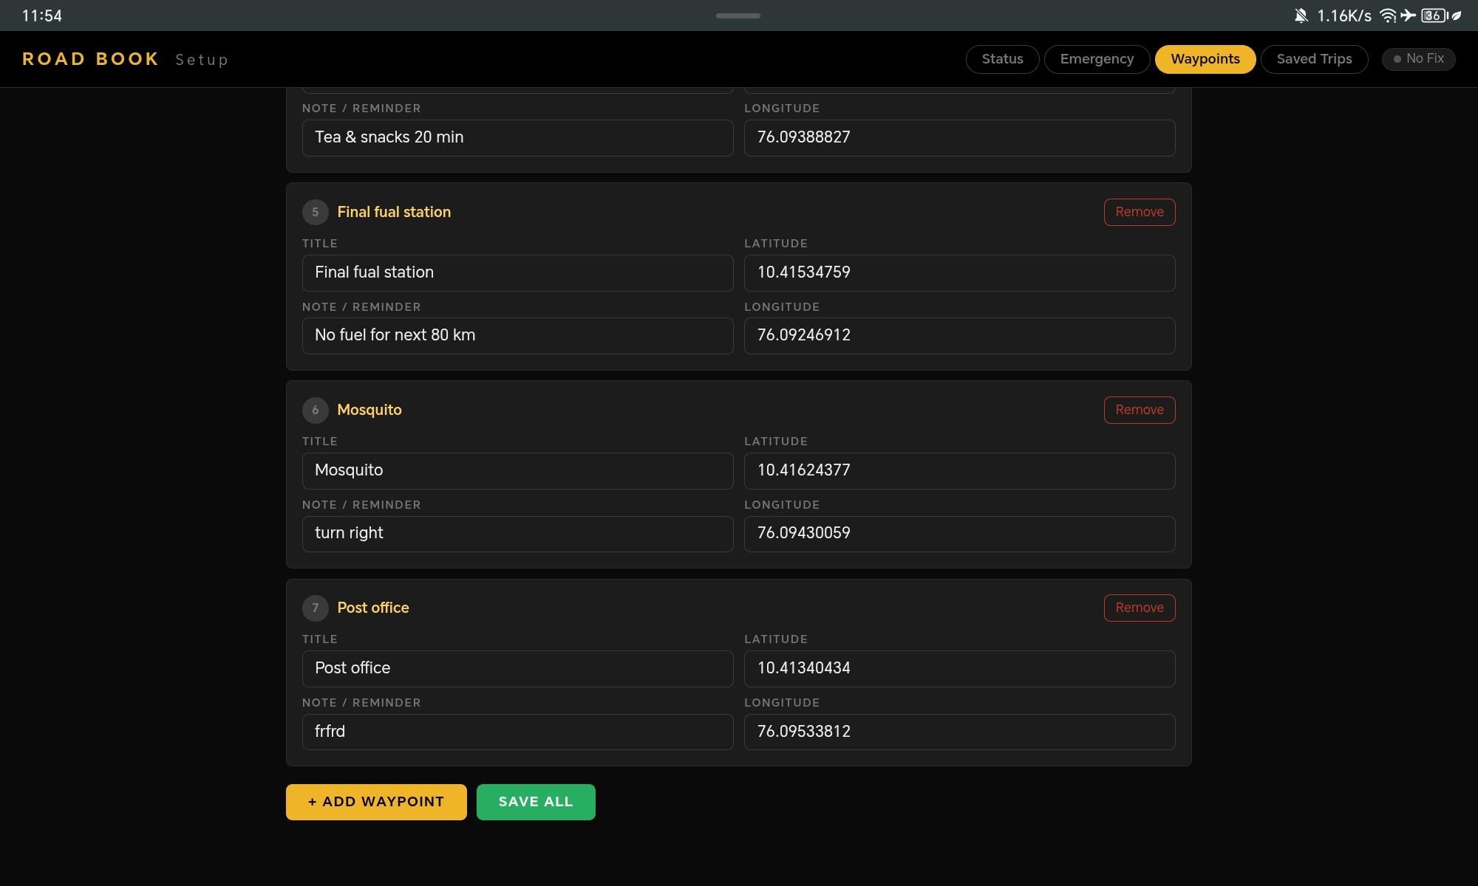
Task: Open the Saved Trips tab
Action: 1314,59
